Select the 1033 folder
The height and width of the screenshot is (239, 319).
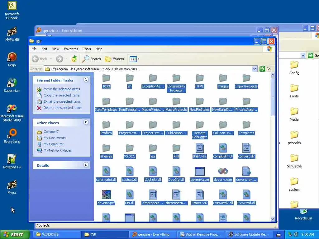point(106,81)
